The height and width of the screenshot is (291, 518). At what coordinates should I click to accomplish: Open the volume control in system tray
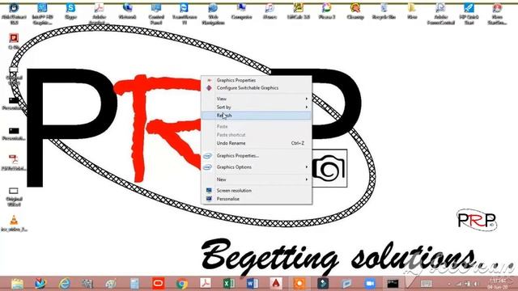(477, 284)
